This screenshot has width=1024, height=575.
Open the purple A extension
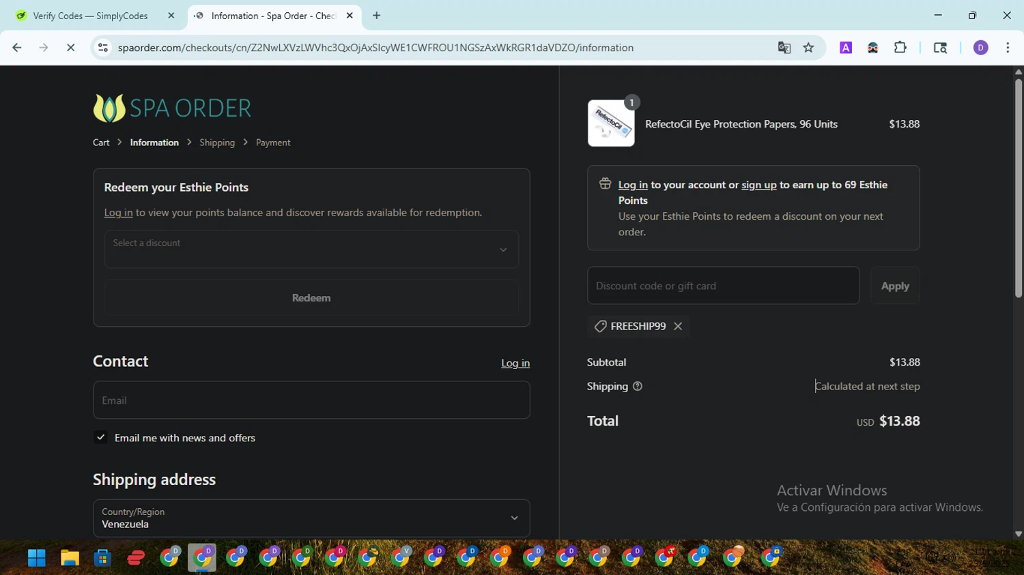coord(846,48)
